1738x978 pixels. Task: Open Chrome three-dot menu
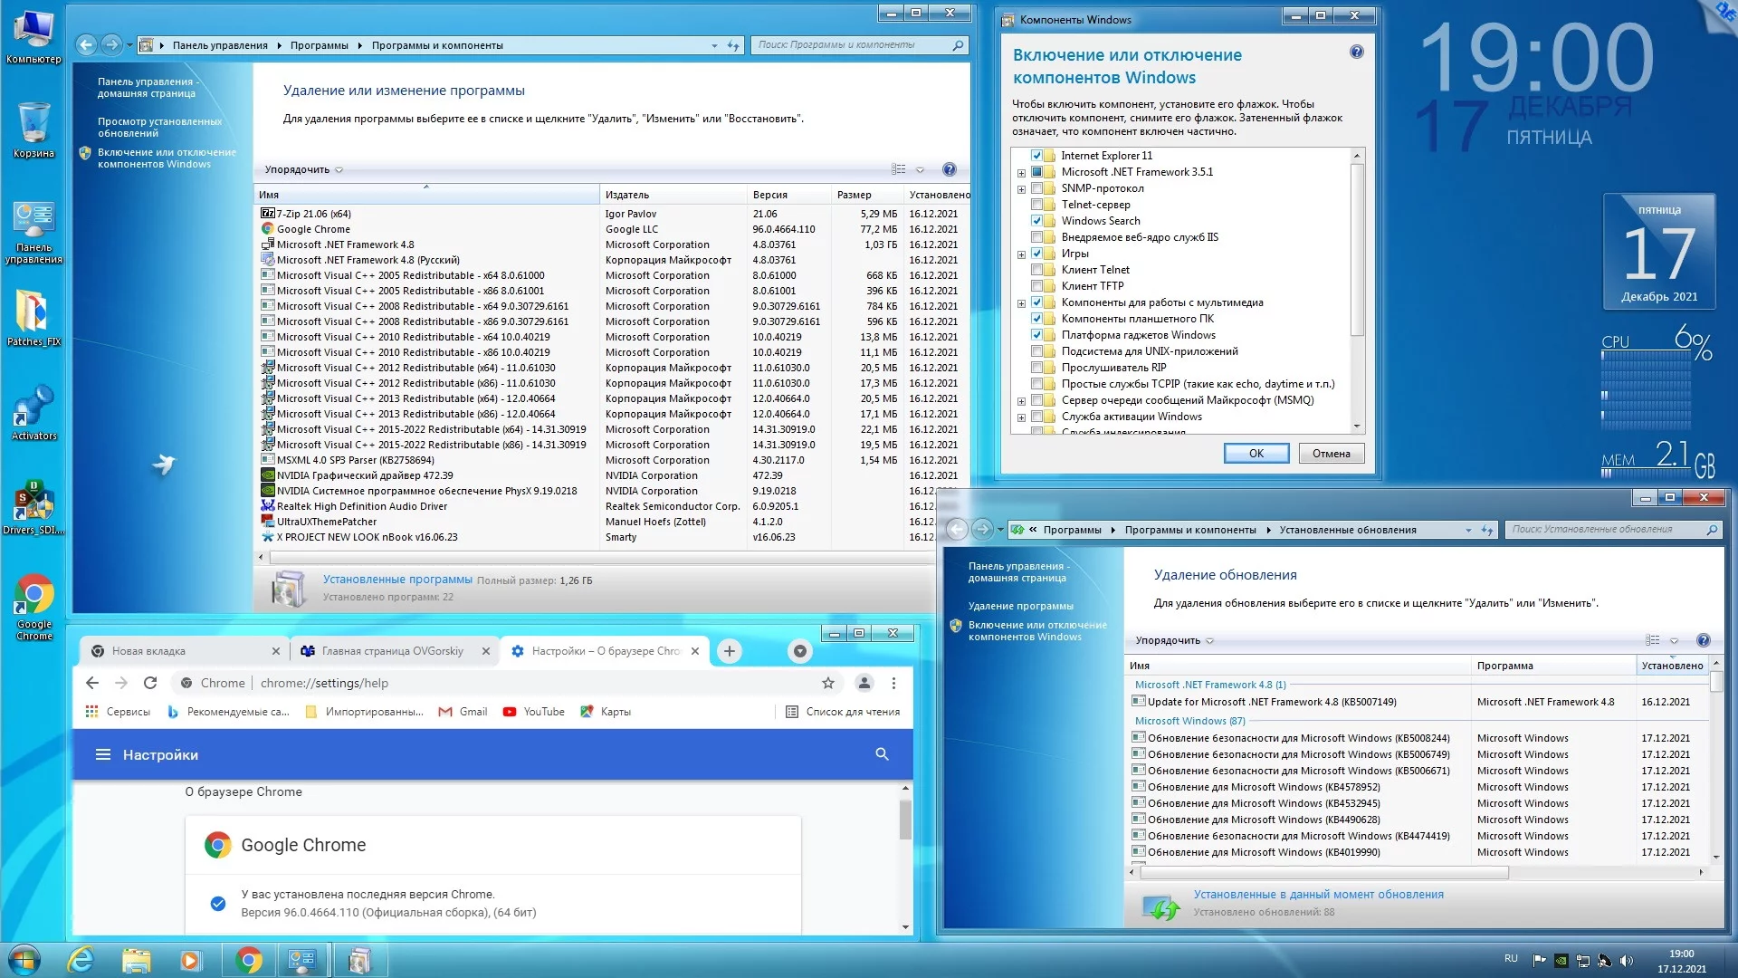click(x=893, y=683)
